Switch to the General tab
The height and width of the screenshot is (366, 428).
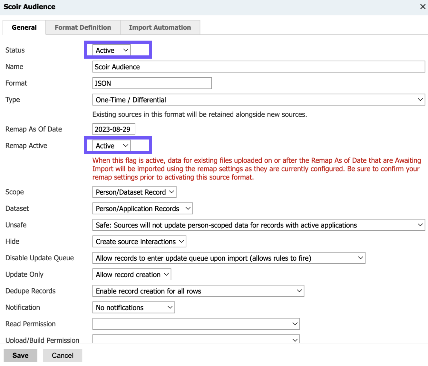[24, 27]
